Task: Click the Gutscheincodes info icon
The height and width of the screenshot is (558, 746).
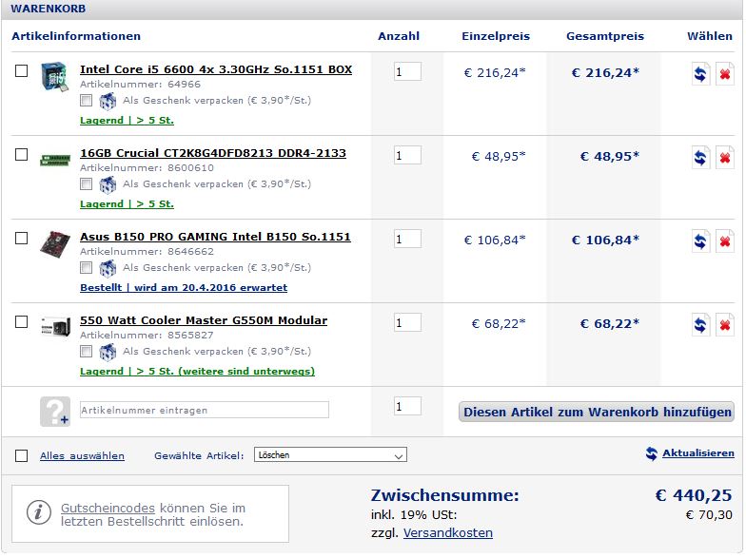Action: pos(38,513)
